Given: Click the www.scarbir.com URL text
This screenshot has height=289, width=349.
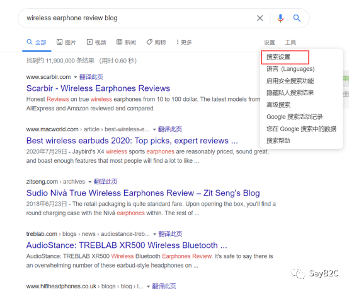Looking at the screenshot, I should pyautogui.click(x=49, y=77).
